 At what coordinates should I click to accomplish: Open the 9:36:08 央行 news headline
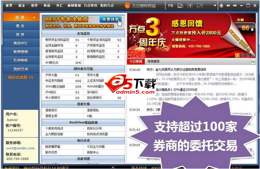point(176,70)
